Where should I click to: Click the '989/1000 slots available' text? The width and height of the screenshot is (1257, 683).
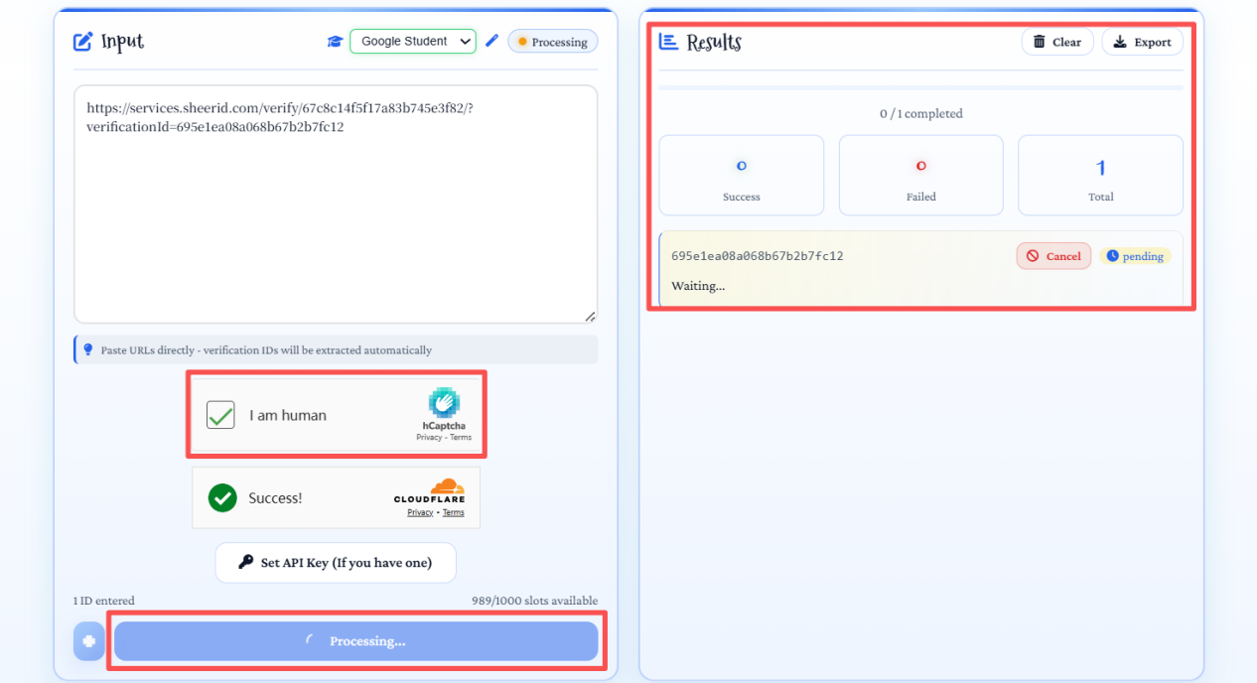535,601
